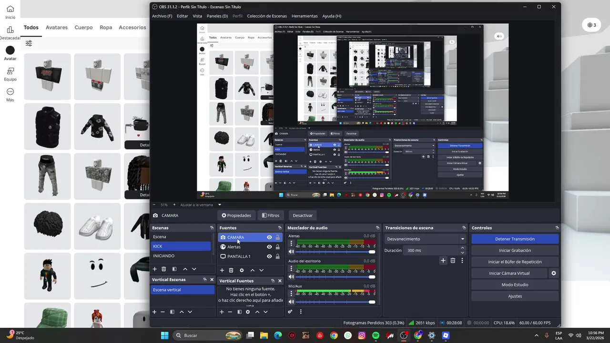
Task: Add vertical source with plus icon
Action: (222, 312)
